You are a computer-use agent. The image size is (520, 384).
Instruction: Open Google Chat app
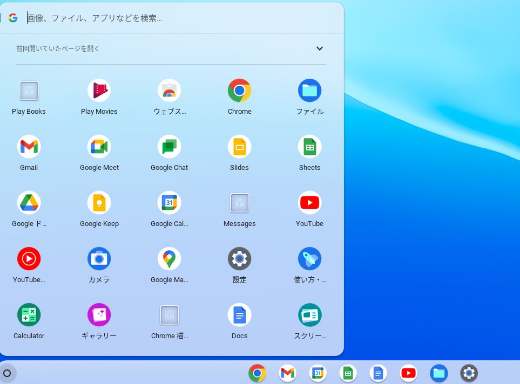(x=169, y=147)
